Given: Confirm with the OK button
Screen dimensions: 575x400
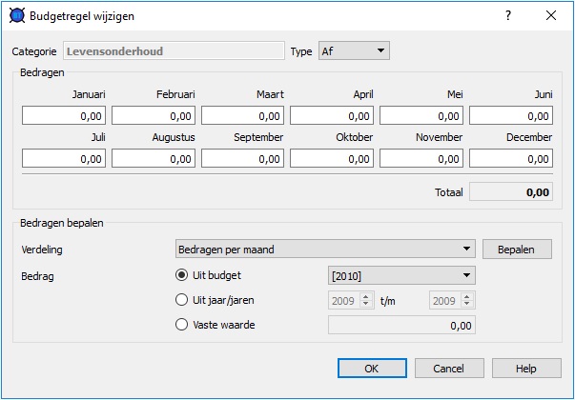Looking at the screenshot, I should [372, 369].
